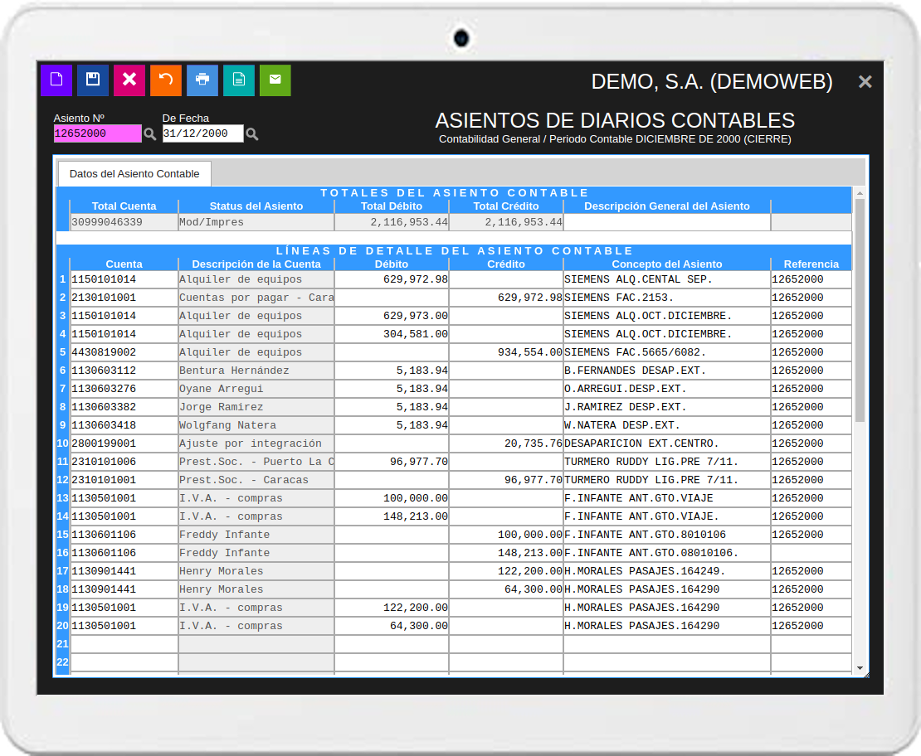Click Prest.Soc. - Puerto La C description
This screenshot has width=921, height=756.
coord(256,462)
